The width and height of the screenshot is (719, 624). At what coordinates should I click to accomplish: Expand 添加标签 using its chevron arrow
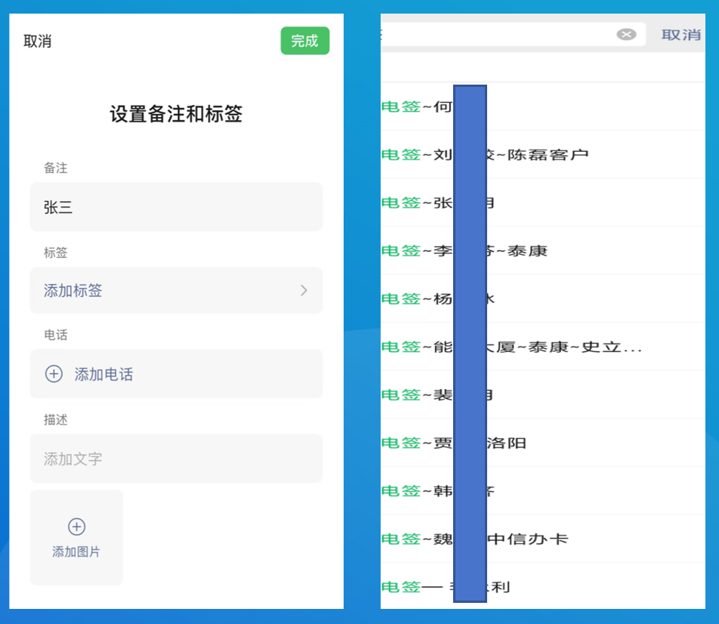304,290
